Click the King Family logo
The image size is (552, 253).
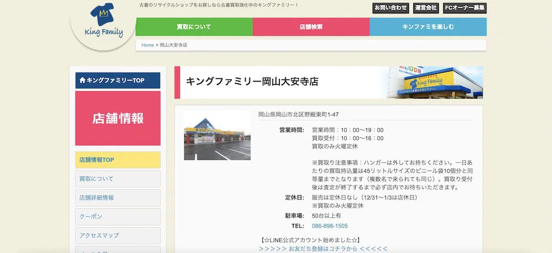[103, 25]
